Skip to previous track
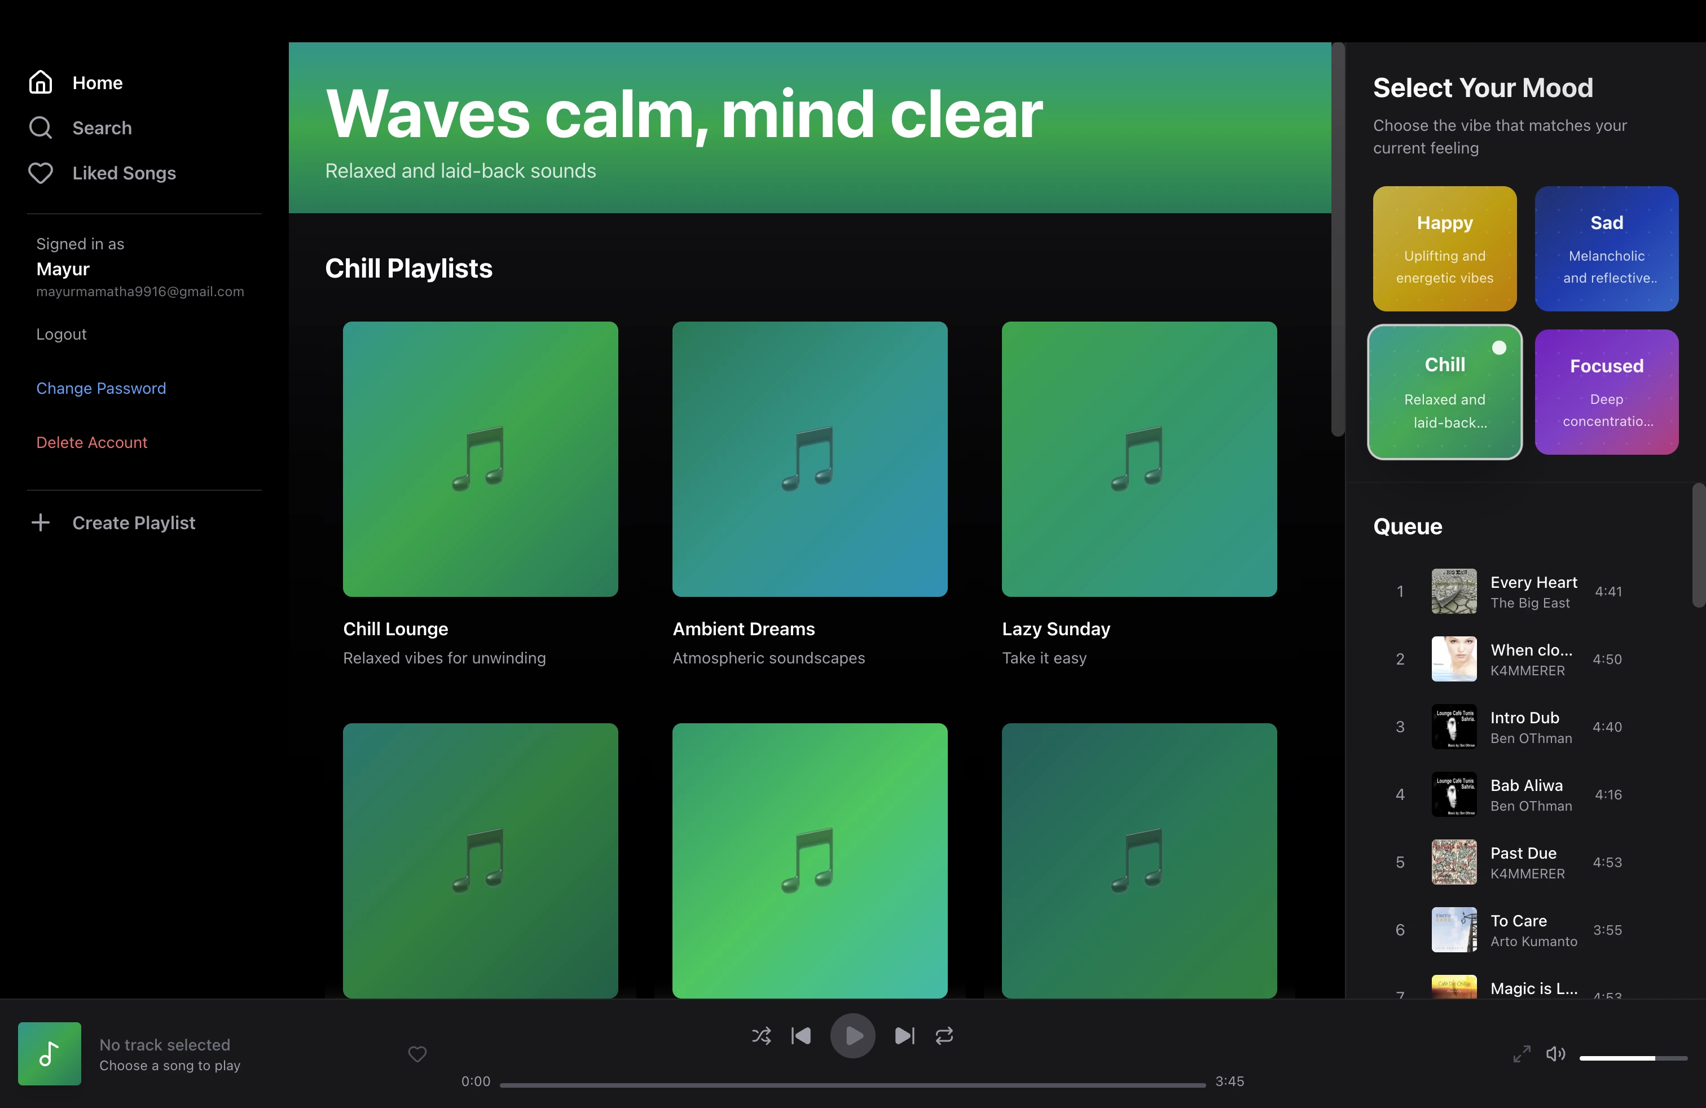 point(802,1036)
